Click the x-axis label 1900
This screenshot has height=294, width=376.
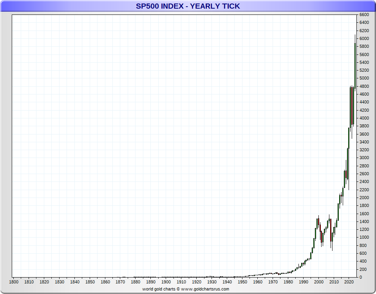pyautogui.click(x=166, y=282)
